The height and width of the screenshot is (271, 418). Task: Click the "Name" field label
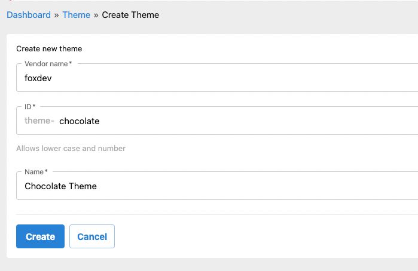point(34,172)
